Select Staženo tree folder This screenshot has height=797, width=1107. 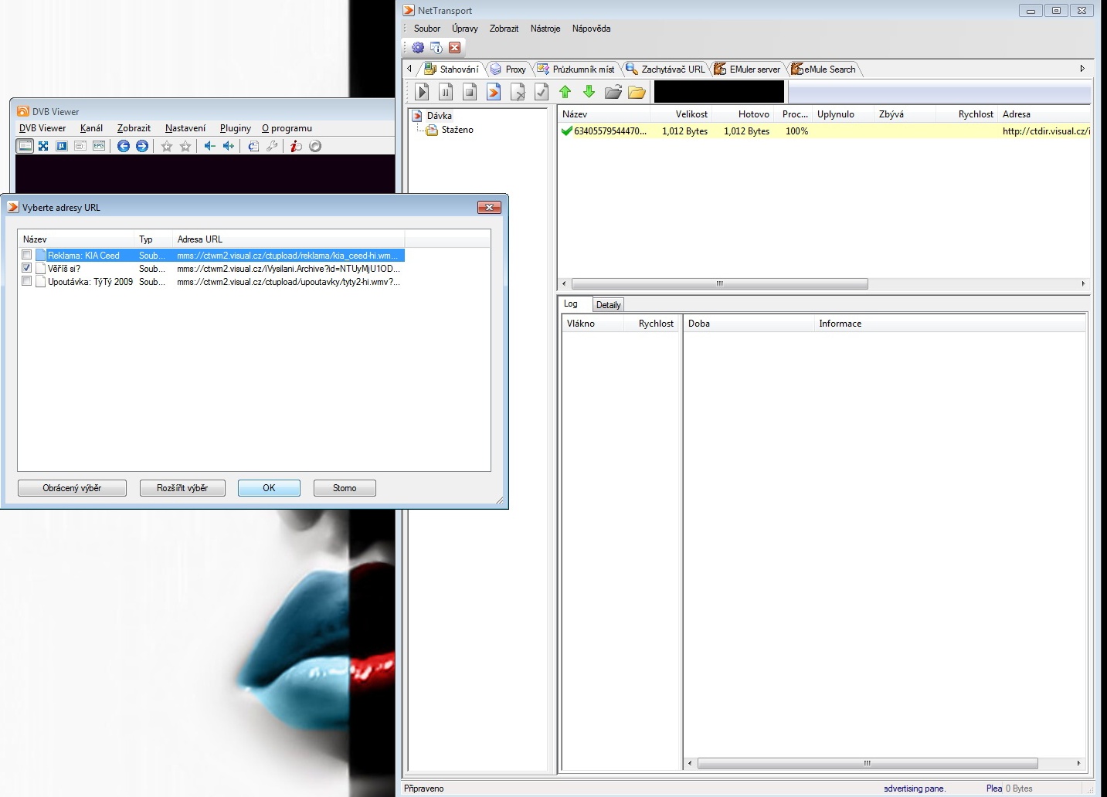[457, 130]
